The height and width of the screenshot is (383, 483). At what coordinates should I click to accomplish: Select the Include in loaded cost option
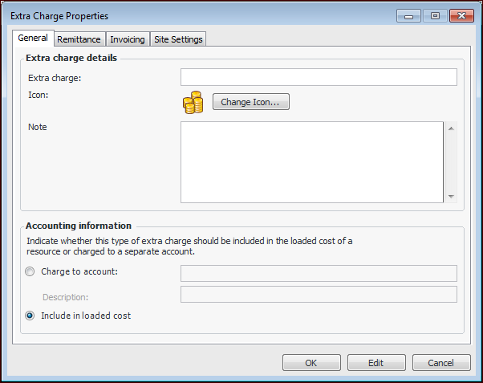click(30, 316)
